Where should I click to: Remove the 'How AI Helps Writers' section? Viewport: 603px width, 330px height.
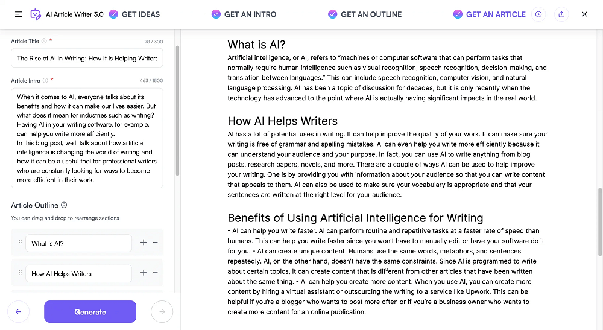pos(156,273)
